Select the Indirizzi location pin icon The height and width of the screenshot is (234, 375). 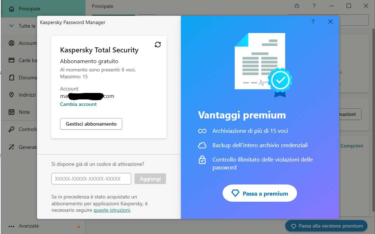click(x=12, y=95)
